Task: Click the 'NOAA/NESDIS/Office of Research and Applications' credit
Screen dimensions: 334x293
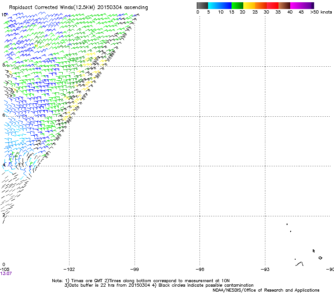Action: point(266,290)
